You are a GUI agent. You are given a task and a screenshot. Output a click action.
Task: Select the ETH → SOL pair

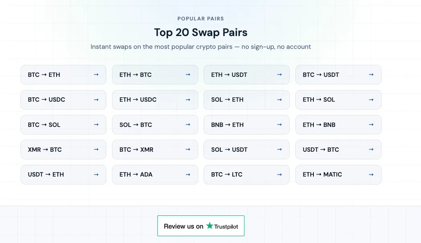338,100
